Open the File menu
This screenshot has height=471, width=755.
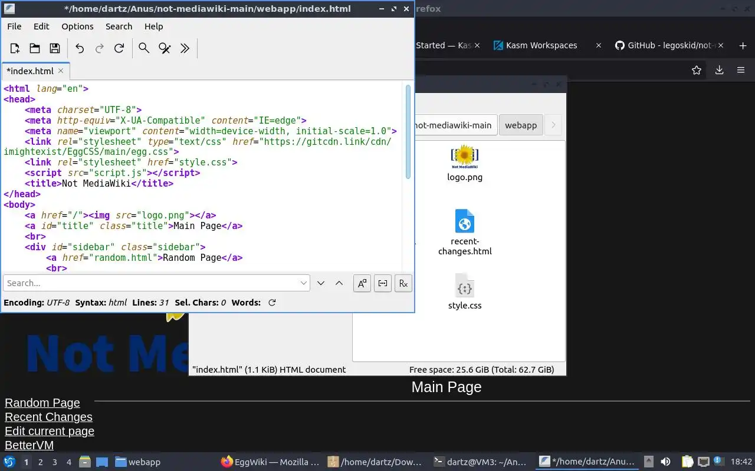click(x=14, y=26)
